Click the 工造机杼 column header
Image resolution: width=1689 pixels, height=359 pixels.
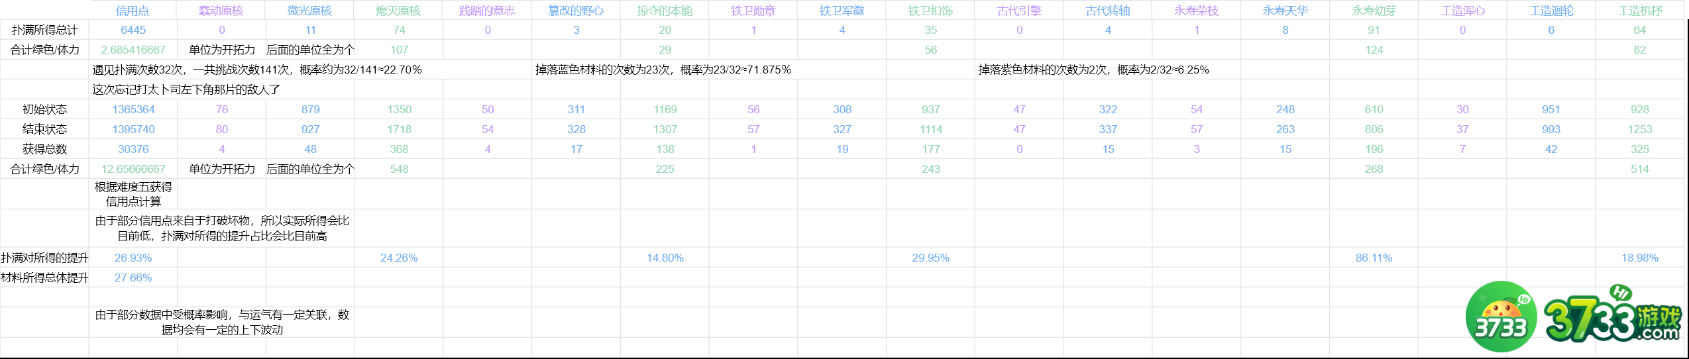pyautogui.click(x=1639, y=11)
